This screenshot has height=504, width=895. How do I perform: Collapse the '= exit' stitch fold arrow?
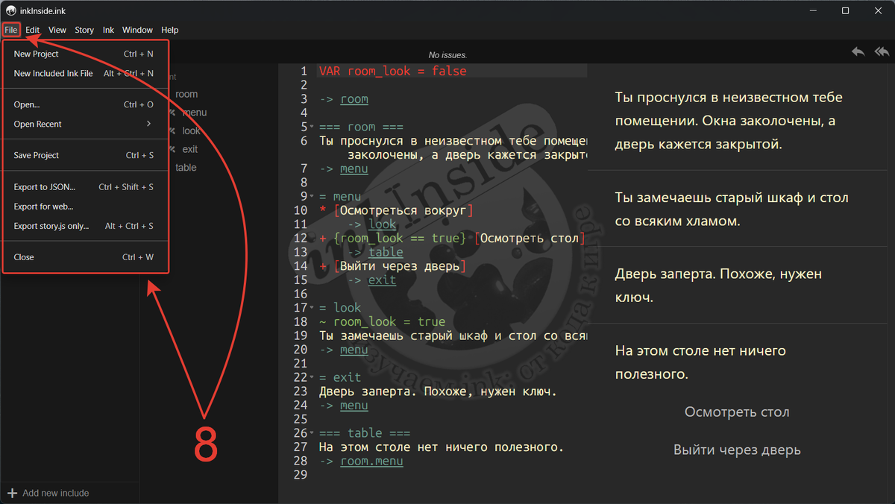(x=313, y=377)
